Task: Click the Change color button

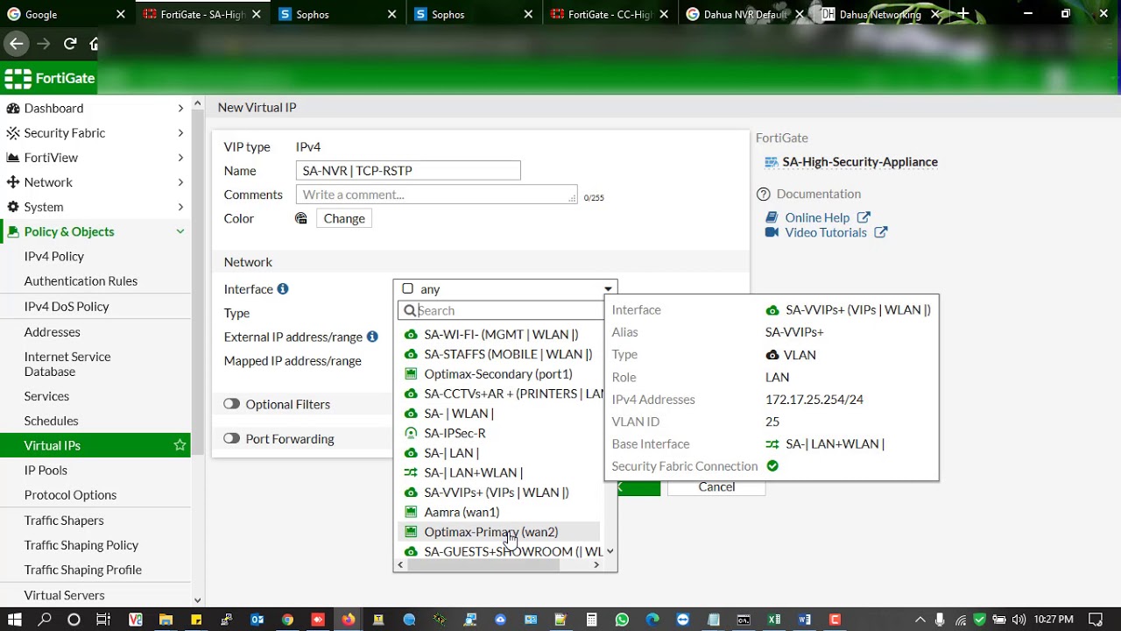Action: click(x=344, y=219)
